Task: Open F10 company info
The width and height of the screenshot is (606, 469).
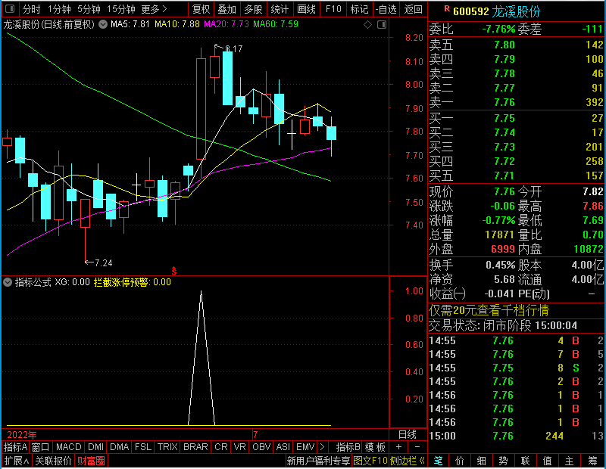Action: pos(333,9)
